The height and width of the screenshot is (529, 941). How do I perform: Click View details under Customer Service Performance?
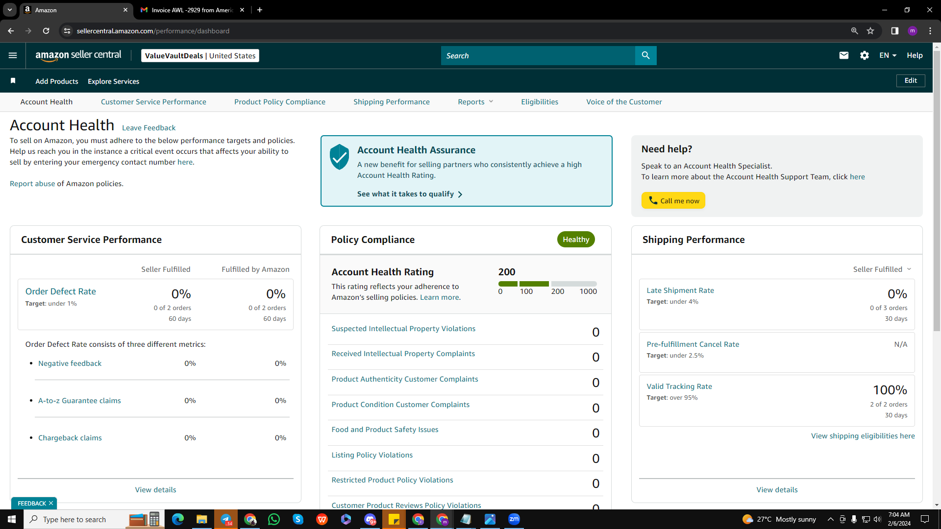pos(155,490)
